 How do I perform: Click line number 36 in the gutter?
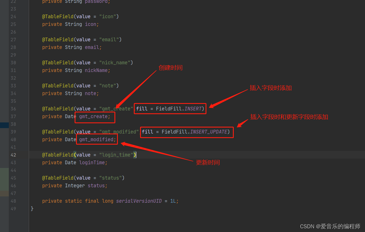(13, 109)
